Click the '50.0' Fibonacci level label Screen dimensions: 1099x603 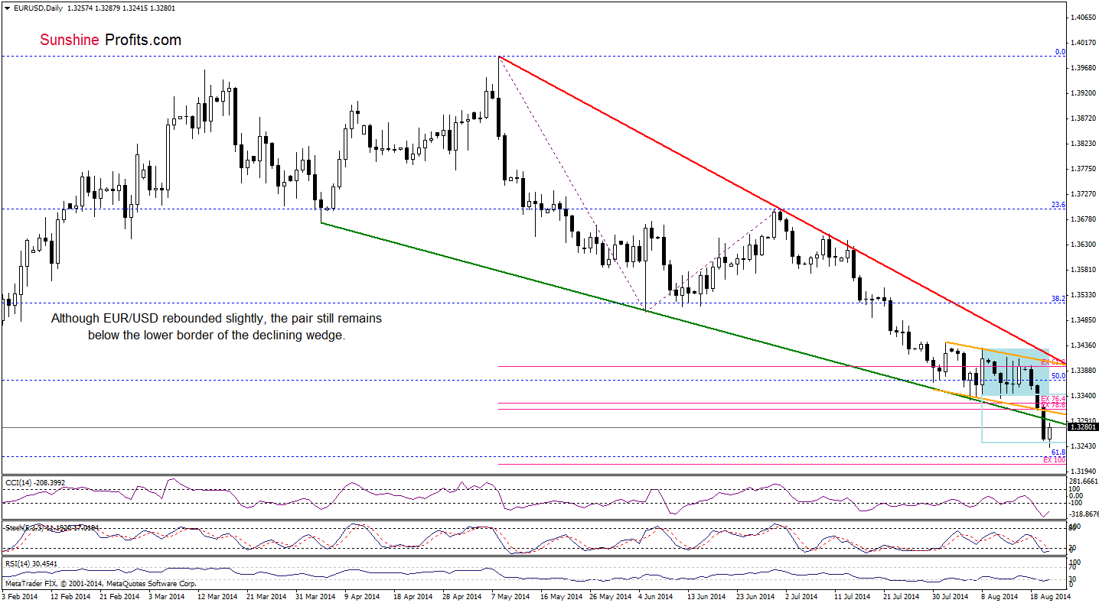1058,376
